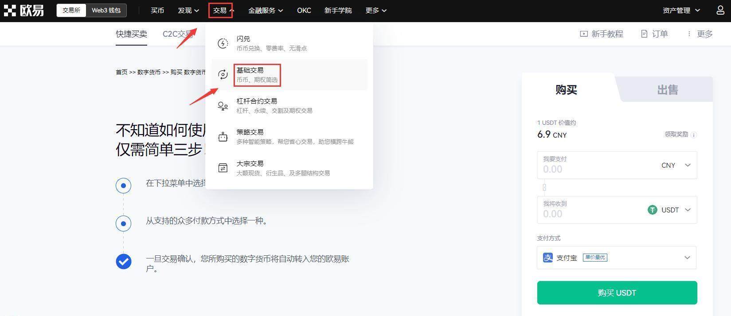
Task: Open OKC in the top navigation
Action: click(x=304, y=10)
